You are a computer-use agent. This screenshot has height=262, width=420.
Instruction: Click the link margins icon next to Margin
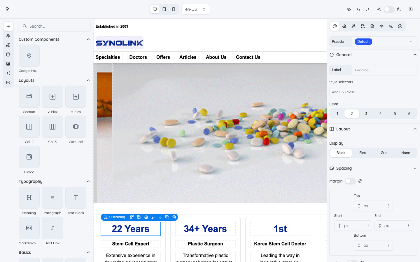click(x=360, y=181)
